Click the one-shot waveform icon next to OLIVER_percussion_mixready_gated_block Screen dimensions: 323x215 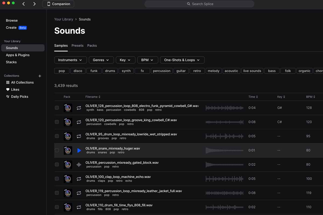pos(79,164)
